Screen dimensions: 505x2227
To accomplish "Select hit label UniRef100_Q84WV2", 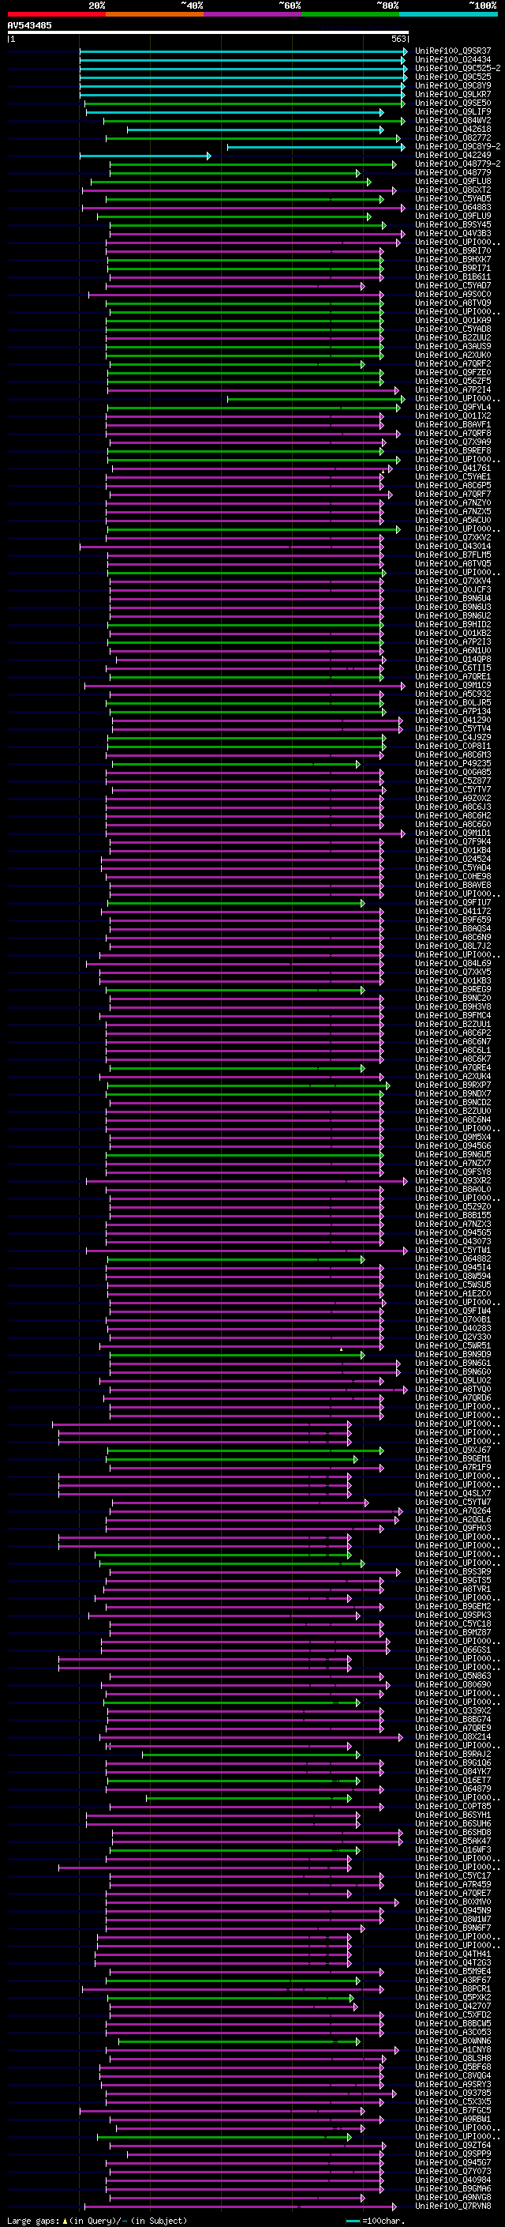I will coord(453,120).
